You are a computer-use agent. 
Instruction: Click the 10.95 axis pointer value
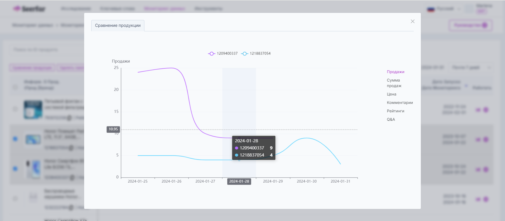click(x=113, y=129)
